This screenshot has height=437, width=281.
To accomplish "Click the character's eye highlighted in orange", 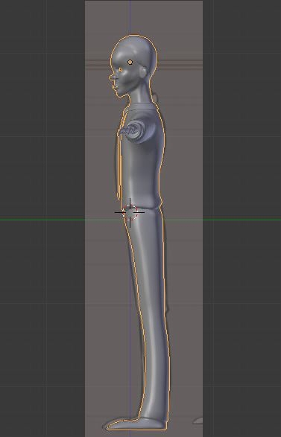I will pyautogui.click(x=121, y=69).
